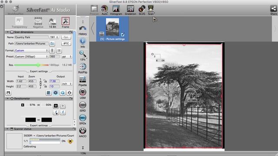This screenshot has width=278, height=156.
Task: Open the Histogram tool
Action: (x=116, y=10)
